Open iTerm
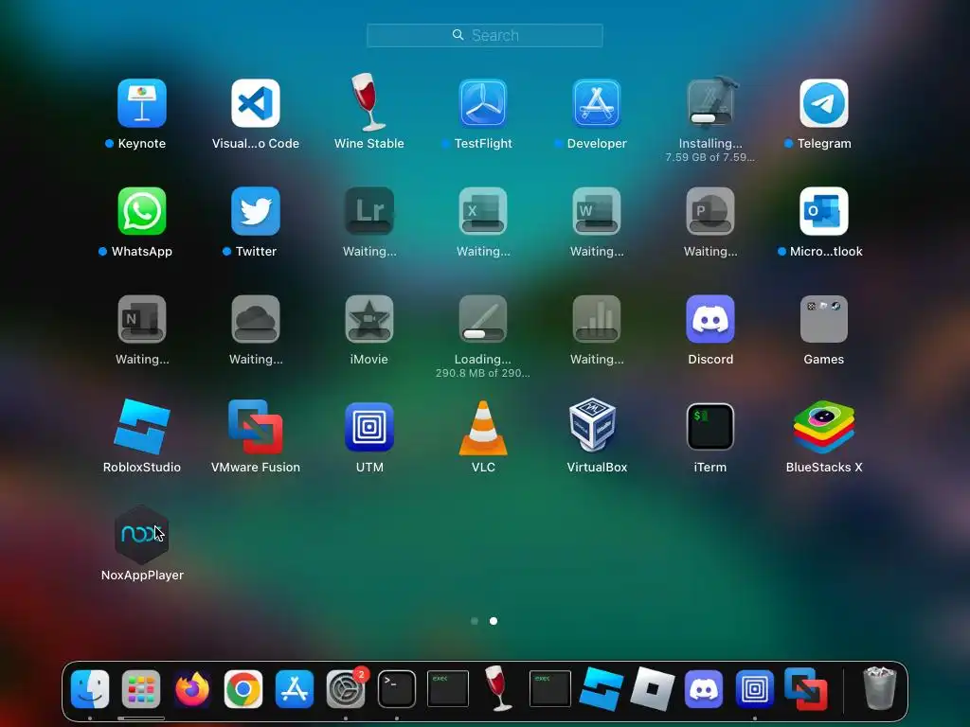Screen dimensions: 970x727 [x=710, y=427]
